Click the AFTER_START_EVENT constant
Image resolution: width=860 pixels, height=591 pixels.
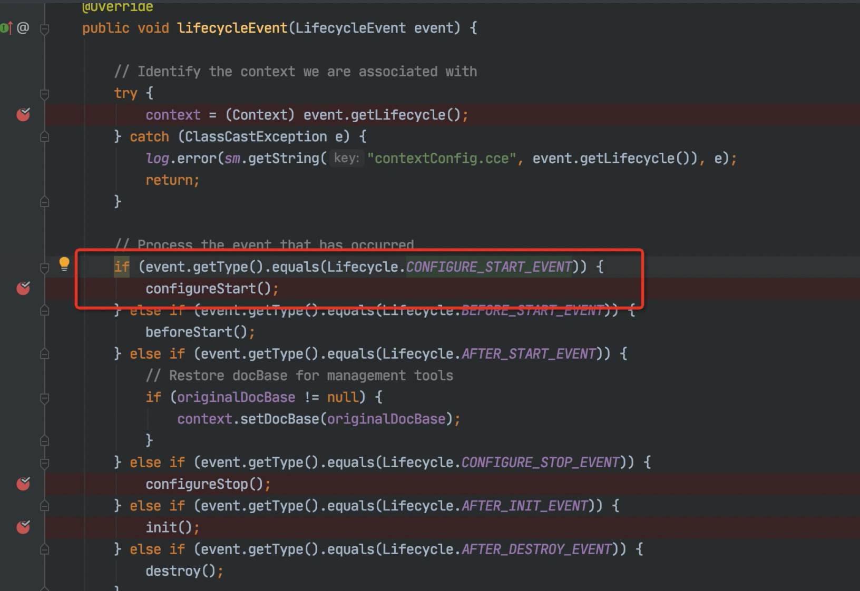click(x=529, y=353)
